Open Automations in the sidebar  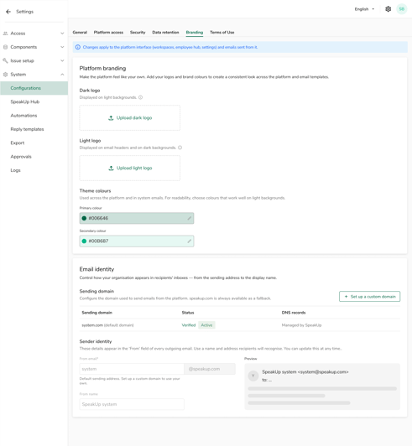[x=23, y=116]
